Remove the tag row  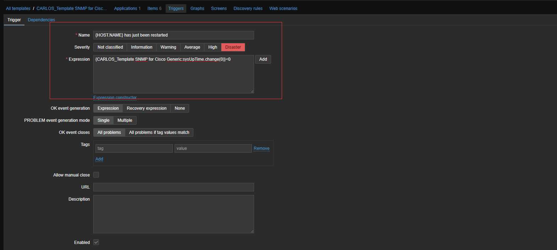(x=261, y=148)
